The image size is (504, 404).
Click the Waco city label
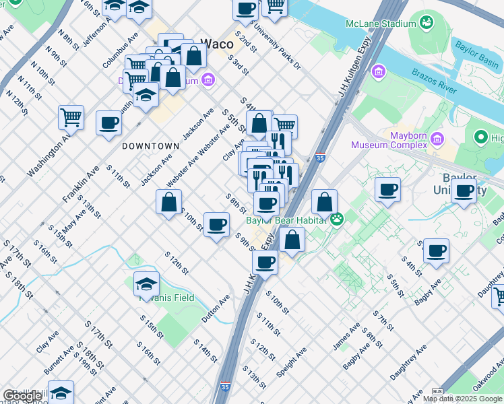click(x=217, y=44)
